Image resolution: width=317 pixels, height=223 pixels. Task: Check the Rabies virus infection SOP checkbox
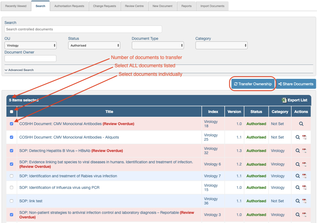click(x=12, y=176)
